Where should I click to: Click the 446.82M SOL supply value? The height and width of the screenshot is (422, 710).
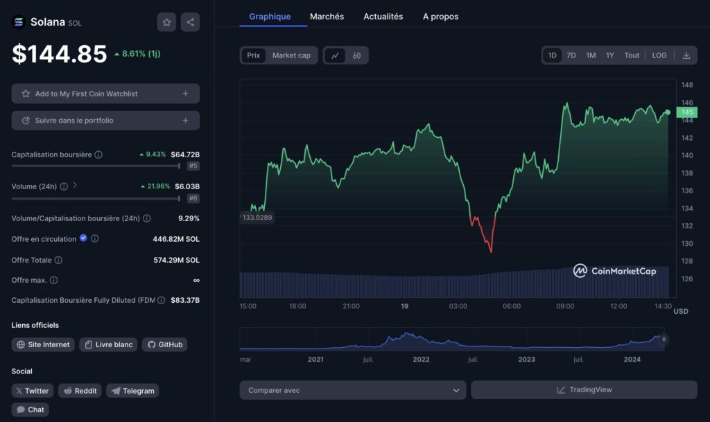(x=176, y=239)
